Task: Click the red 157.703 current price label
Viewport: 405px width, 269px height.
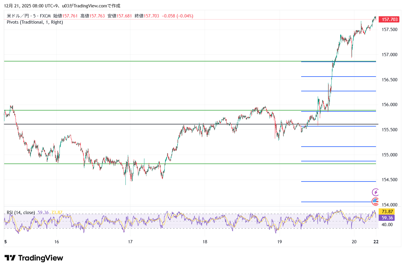Action: coord(389,20)
